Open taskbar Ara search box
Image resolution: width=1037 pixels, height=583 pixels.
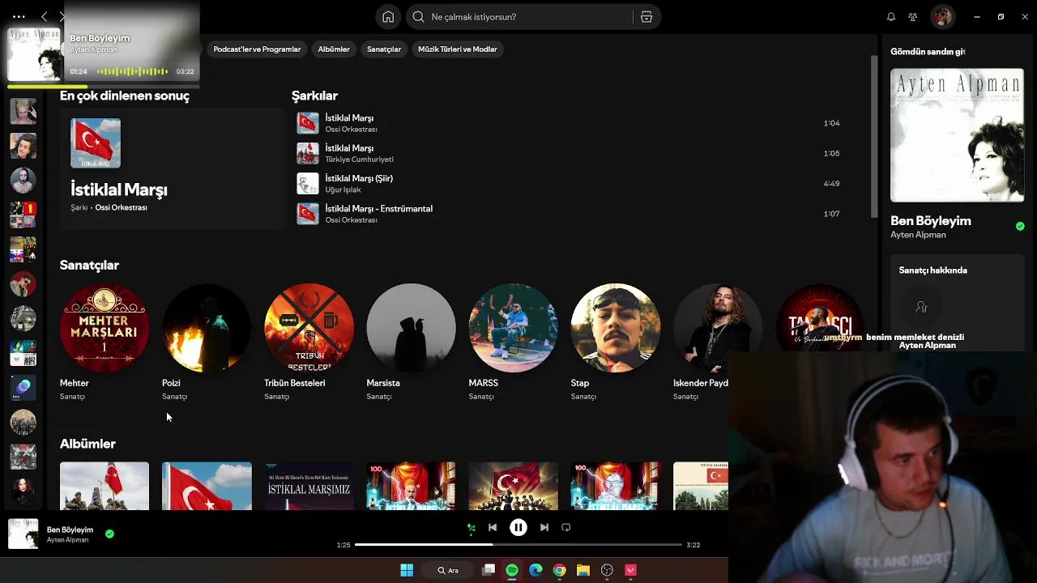coord(448,570)
